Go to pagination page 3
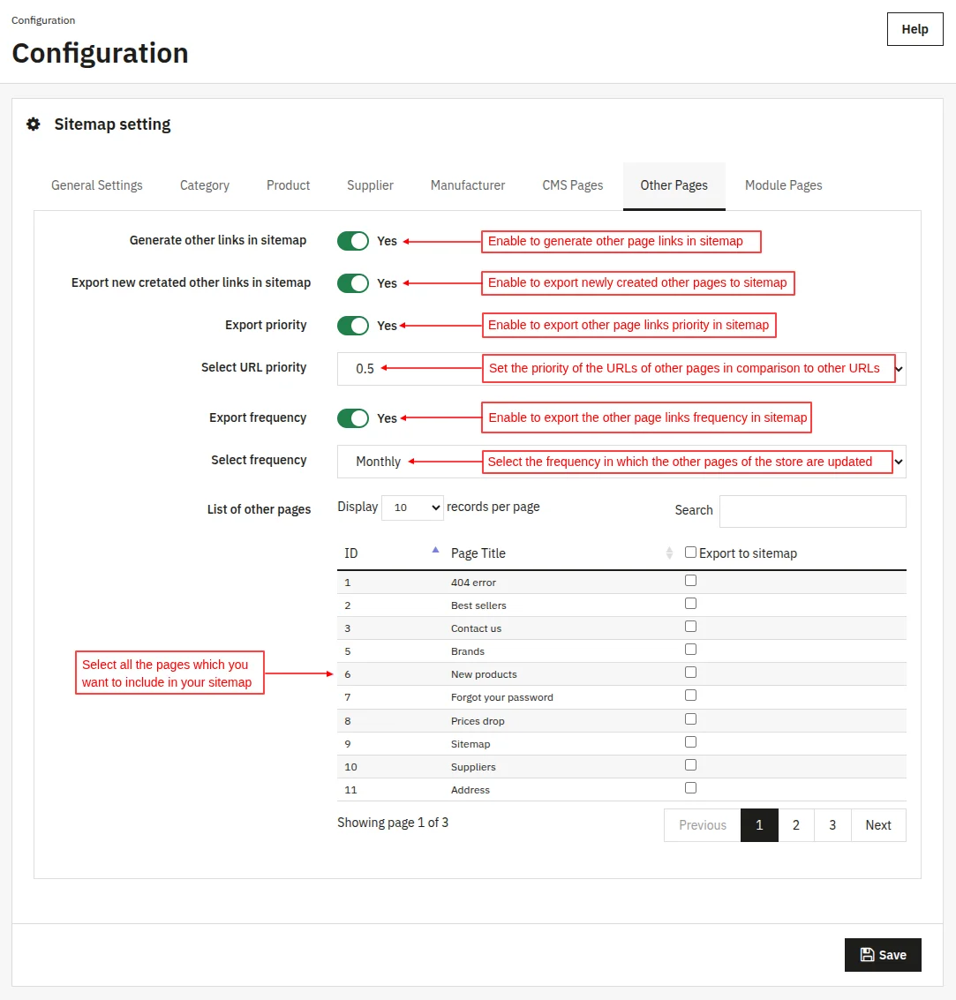Image resolution: width=956 pixels, height=1000 pixels. (832, 825)
